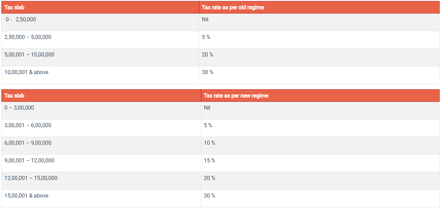Select the '12,00,001 – 15,00,000' slab cell
This screenshot has width=442, height=208.
point(31,178)
